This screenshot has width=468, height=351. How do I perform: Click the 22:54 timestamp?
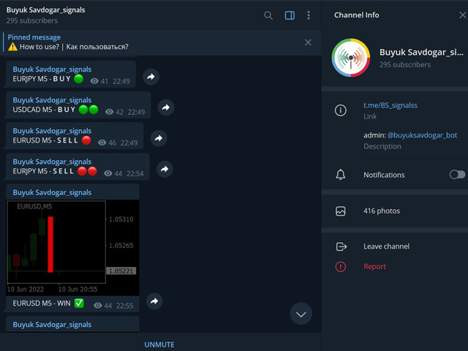(135, 174)
